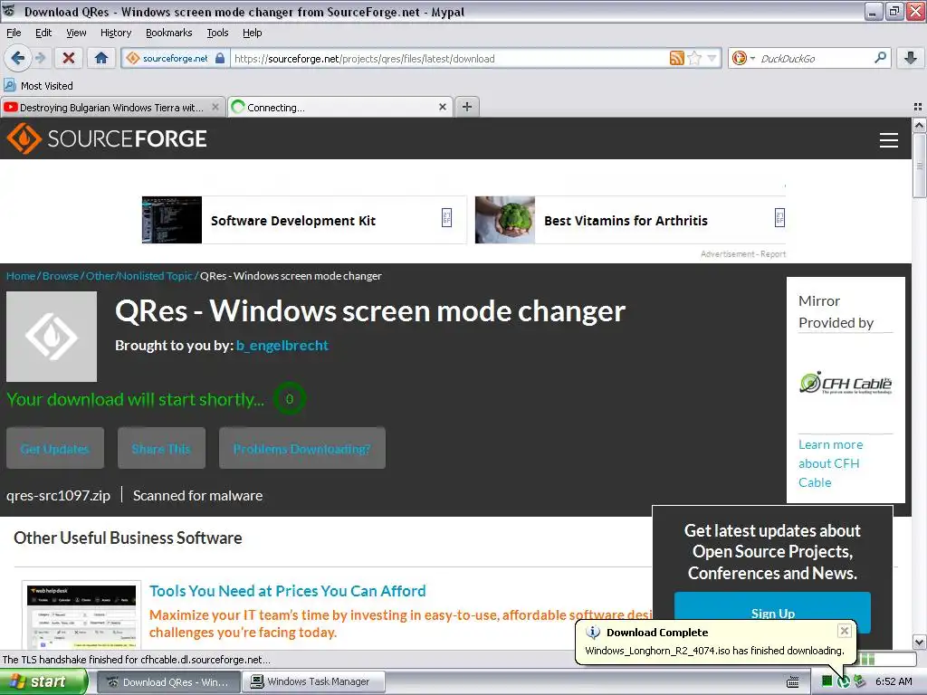Close the YouTube Destroying Bulgarian Windows tab
The width and height of the screenshot is (927, 695).
tap(215, 107)
